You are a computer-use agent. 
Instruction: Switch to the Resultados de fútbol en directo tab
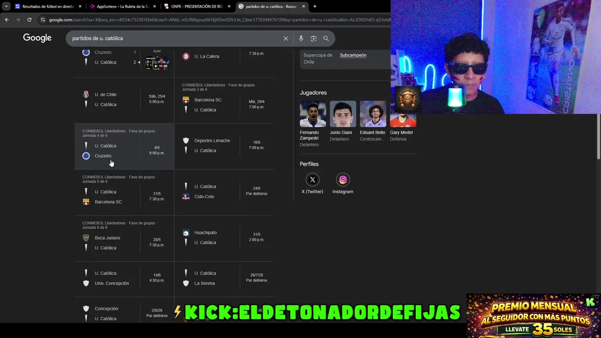click(48, 7)
